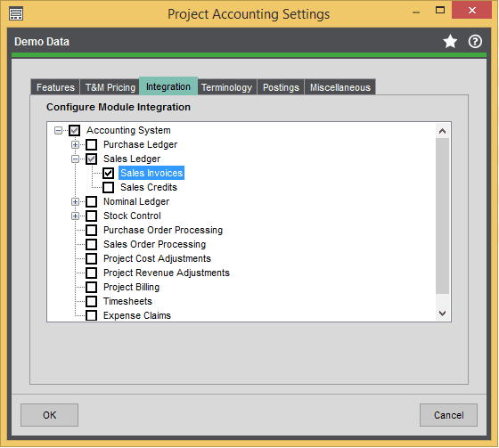Tick the Nominal Ledger checkbox

point(92,201)
